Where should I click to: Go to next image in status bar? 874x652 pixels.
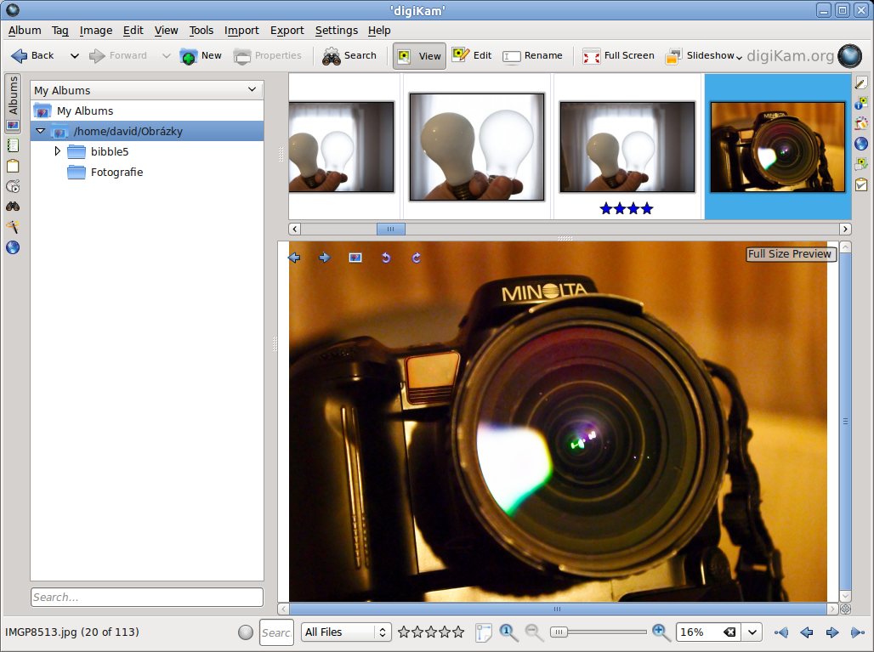(x=832, y=632)
